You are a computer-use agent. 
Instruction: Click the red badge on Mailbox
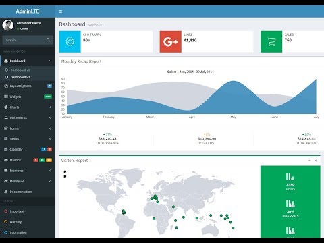point(36,160)
